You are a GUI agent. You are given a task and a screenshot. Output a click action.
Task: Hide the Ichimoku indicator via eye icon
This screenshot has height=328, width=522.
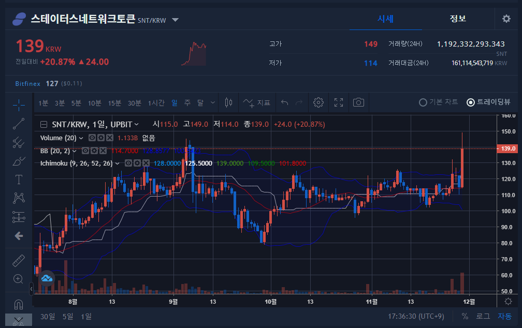pos(128,163)
